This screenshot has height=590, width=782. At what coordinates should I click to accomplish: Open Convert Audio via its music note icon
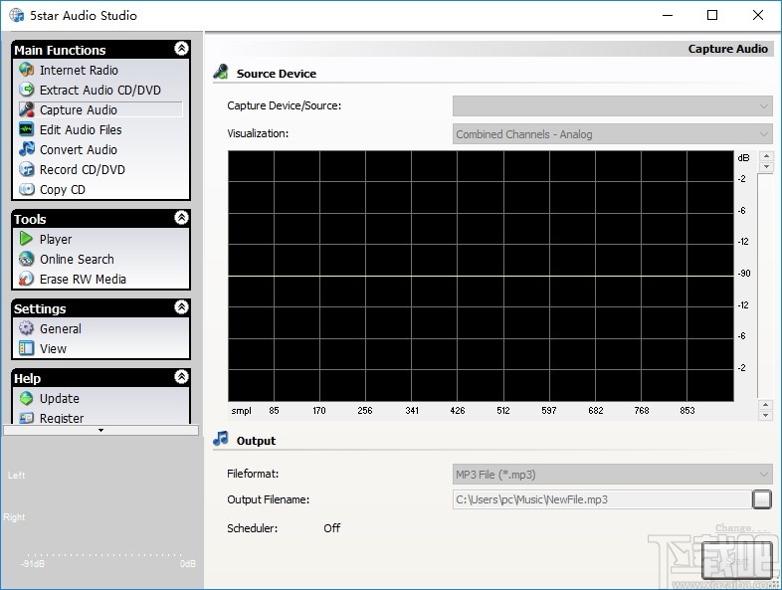pos(27,150)
